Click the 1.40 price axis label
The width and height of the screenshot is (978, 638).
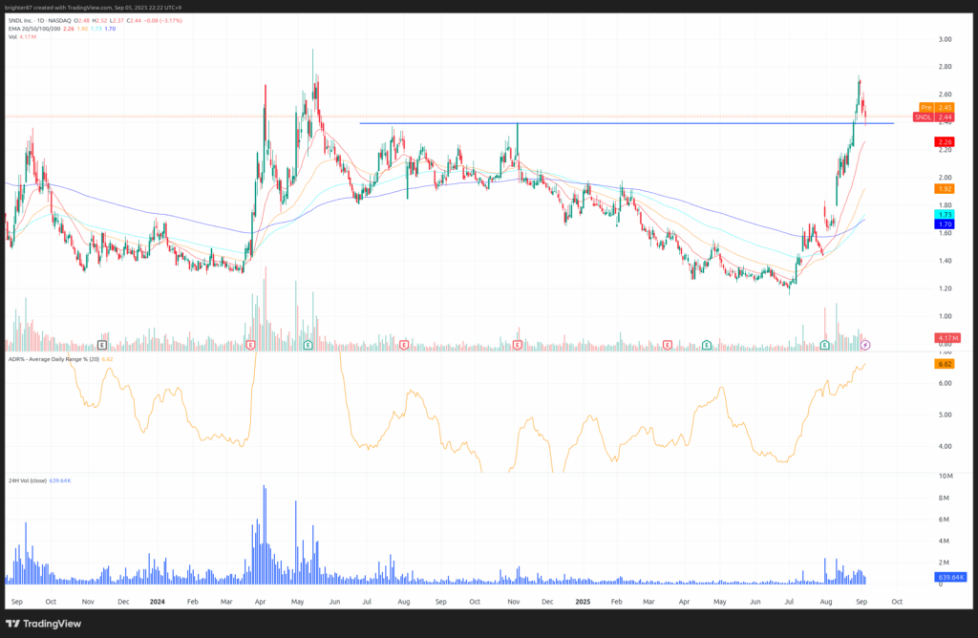click(x=945, y=261)
